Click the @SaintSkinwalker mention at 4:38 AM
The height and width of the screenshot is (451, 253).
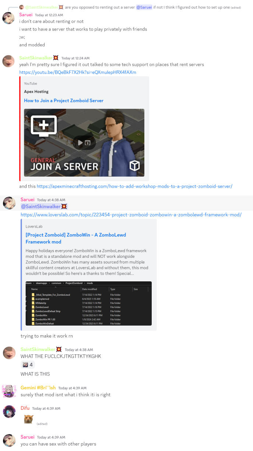44,207
